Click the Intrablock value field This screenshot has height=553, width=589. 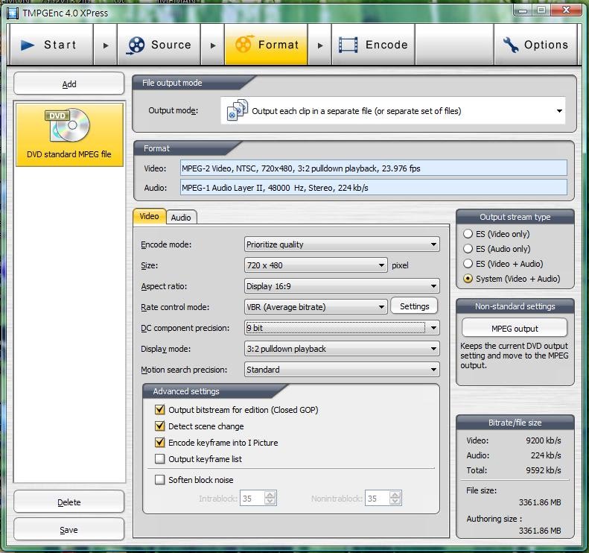pyautogui.click(x=252, y=498)
